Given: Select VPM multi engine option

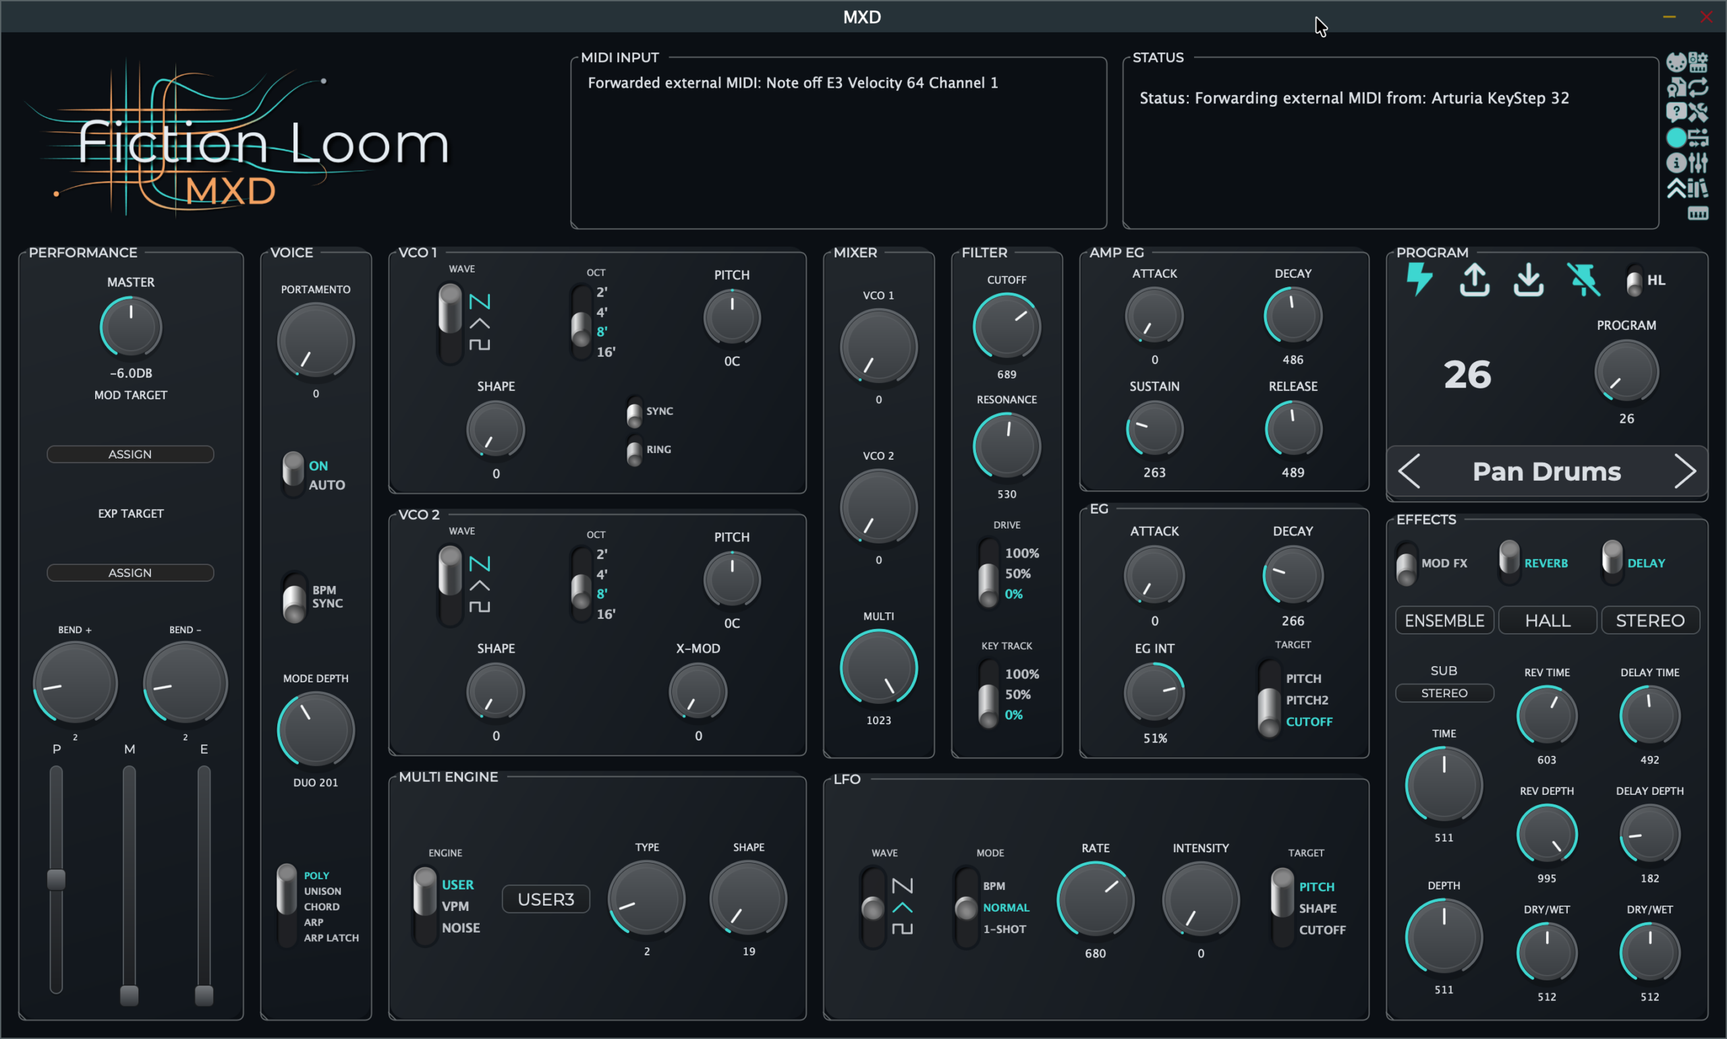Looking at the screenshot, I should pyautogui.click(x=455, y=906).
